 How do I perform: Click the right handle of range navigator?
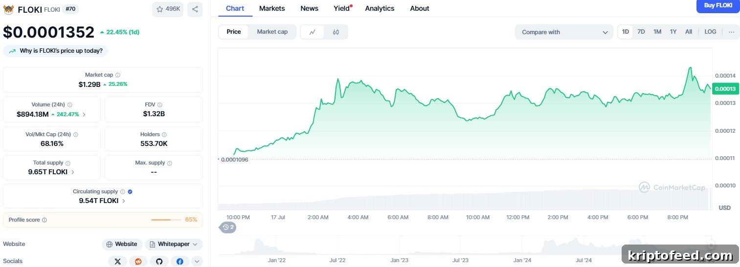(x=711, y=246)
